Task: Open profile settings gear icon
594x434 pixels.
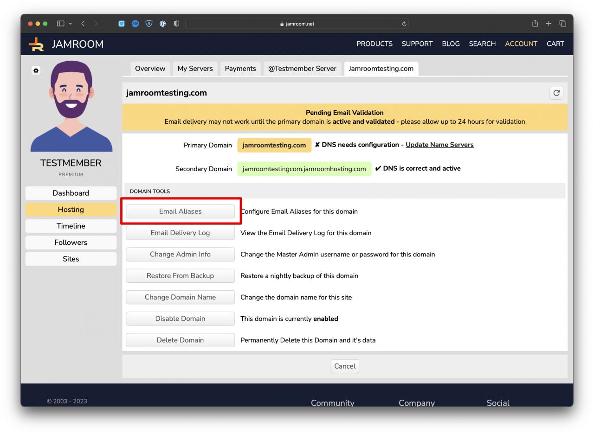Action: pyautogui.click(x=36, y=70)
